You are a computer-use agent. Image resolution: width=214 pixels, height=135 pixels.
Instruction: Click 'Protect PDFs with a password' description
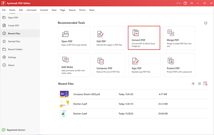click(179, 72)
